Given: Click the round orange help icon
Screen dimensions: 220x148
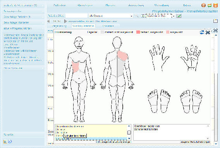Looking at the screenshot, I should tap(203, 5).
